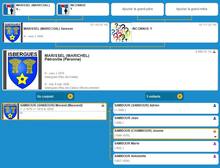Click the blue person icon for Jean Sambour
The height and width of the screenshot is (168, 220).
pos(215,118)
